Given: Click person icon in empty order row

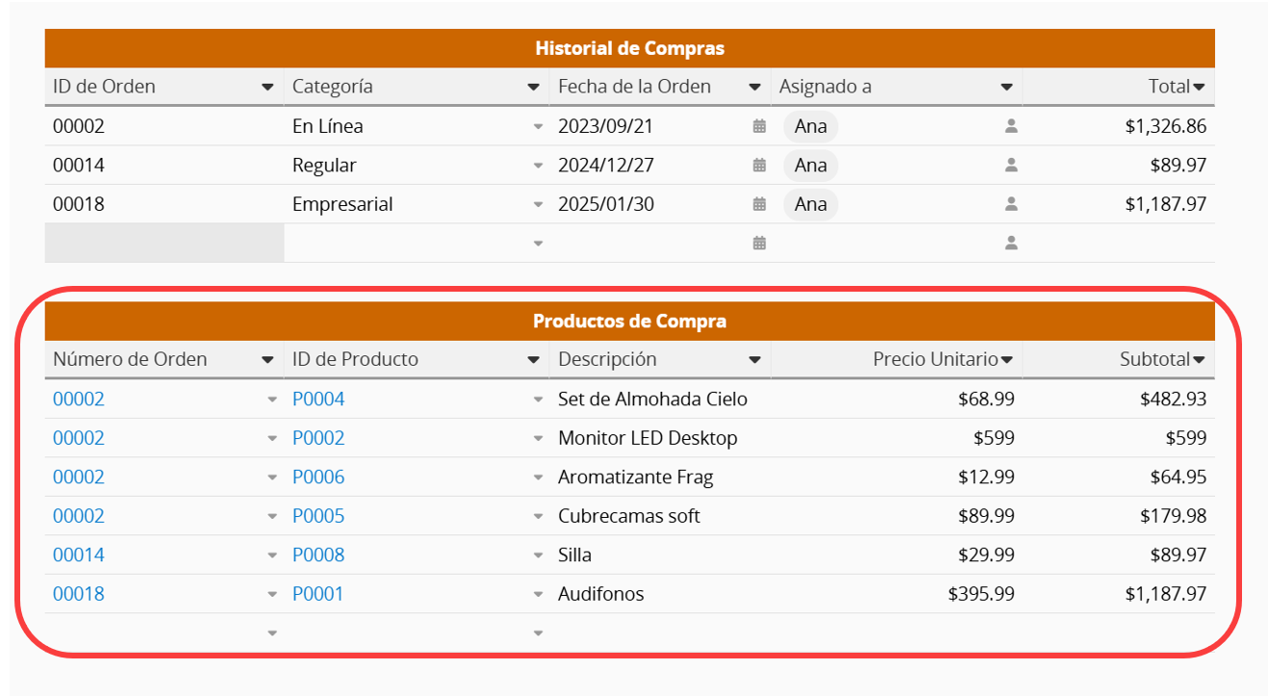Looking at the screenshot, I should click(1010, 244).
